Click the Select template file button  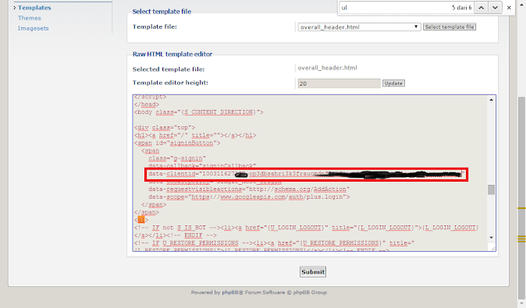[x=450, y=27]
